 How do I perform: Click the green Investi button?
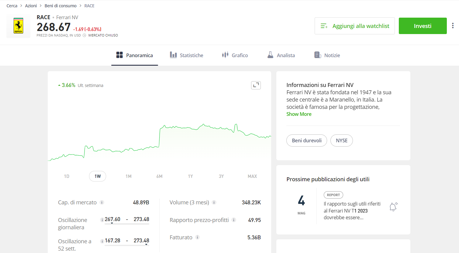(423, 26)
